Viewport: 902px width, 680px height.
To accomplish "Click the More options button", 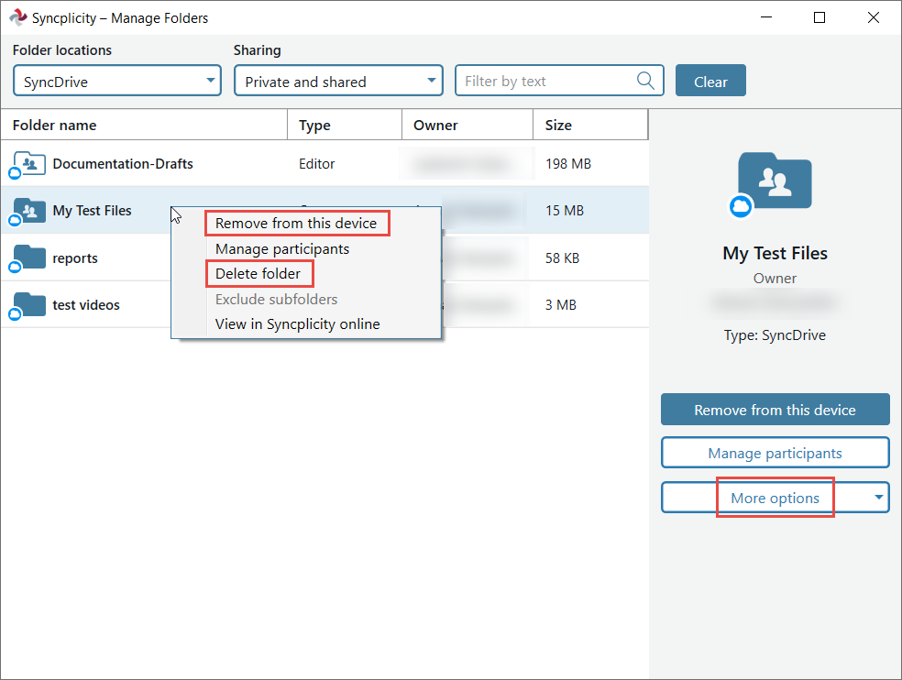I will 775,498.
